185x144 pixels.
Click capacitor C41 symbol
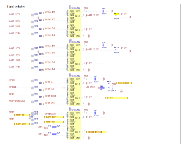tap(103, 11)
